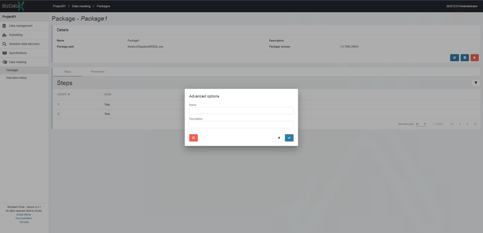The width and height of the screenshot is (483, 233).
Task: Open Get help link
Action: [x=24, y=222]
